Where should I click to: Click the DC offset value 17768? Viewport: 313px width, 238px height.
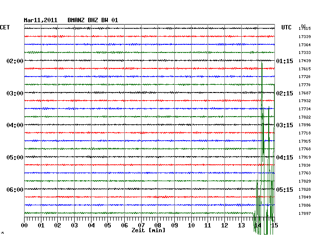305,149
